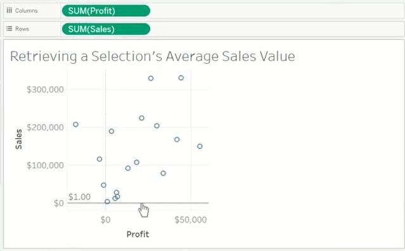Click the Rows shelf label
The height and width of the screenshot is (251, 405).
point(22,29)
